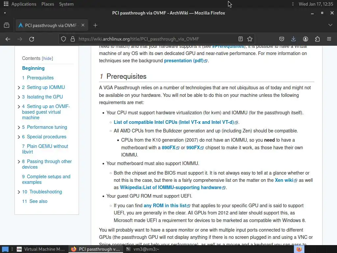Screen dimensions: 337x253
Task: Toggle reader view icon
Action: pyautogui.click(x=241, y=39)
